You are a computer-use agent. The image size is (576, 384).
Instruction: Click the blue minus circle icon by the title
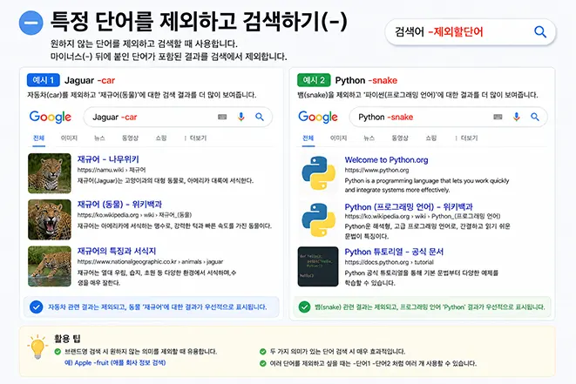coord(30,23)
